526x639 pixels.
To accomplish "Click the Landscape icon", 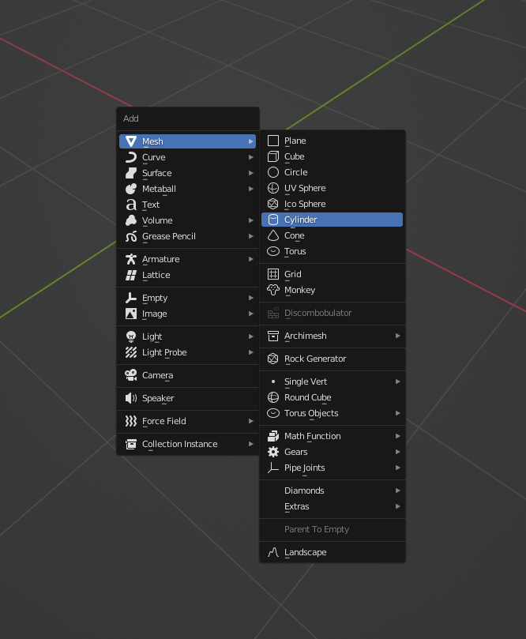I will coord(273,552).
